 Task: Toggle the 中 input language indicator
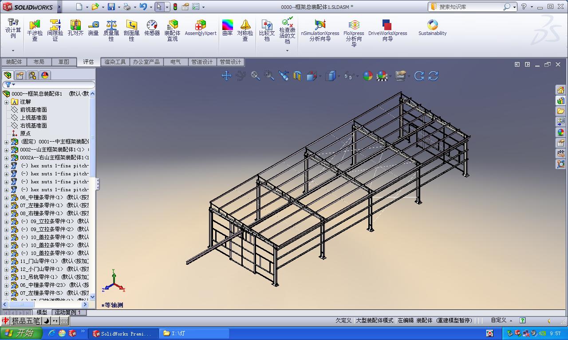tap(6, 321)
